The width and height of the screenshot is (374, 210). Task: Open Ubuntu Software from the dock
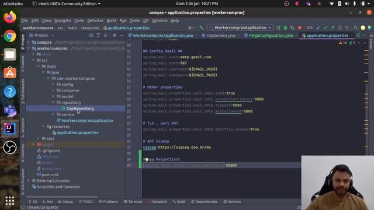[10, 73]
